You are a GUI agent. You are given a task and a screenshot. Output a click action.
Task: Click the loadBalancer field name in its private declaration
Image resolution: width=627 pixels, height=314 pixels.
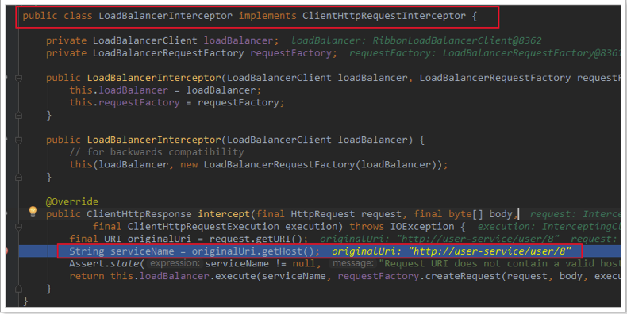pos(239,40)
